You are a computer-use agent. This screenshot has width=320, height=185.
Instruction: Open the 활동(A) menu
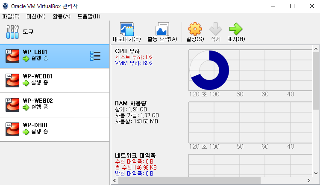click(x=62, y=16)
